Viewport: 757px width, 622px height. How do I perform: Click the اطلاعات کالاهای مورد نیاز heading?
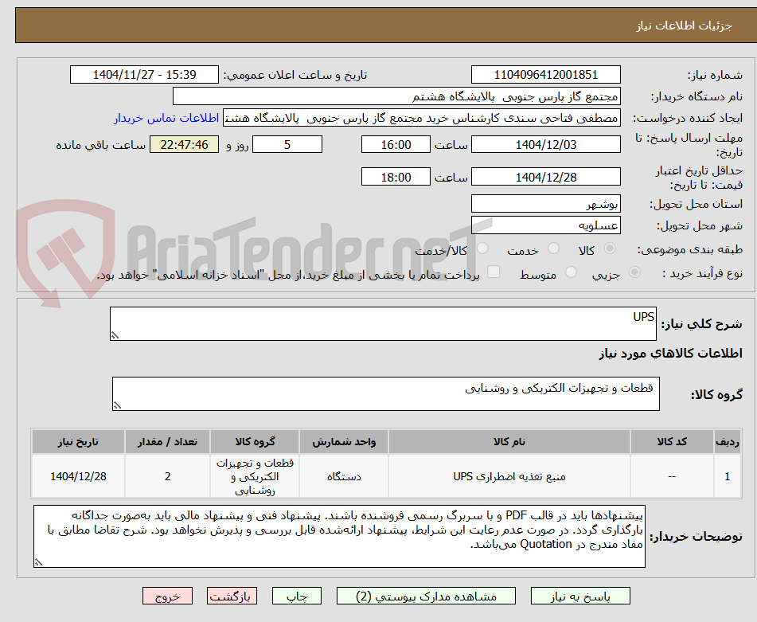click(x=670, y=354)
